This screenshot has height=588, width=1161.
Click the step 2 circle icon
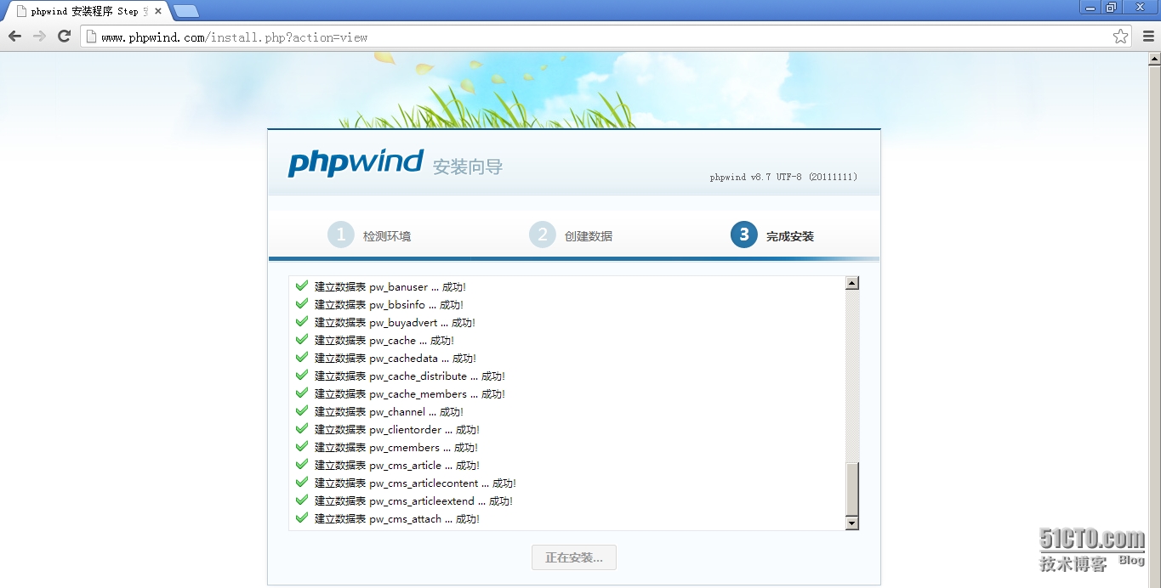pos(543,235)
